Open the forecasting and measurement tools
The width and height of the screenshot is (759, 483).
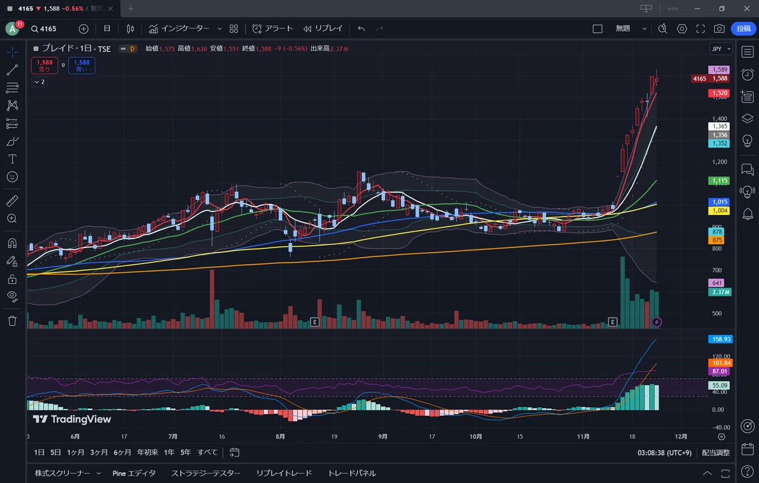coord(12,123)
